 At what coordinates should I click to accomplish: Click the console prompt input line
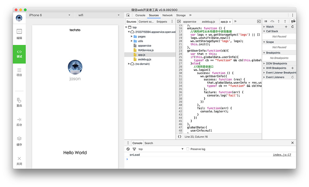[x=210, y=159]
